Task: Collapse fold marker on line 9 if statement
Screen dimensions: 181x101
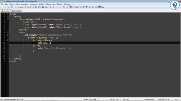Action: click(x=8, y=35)
